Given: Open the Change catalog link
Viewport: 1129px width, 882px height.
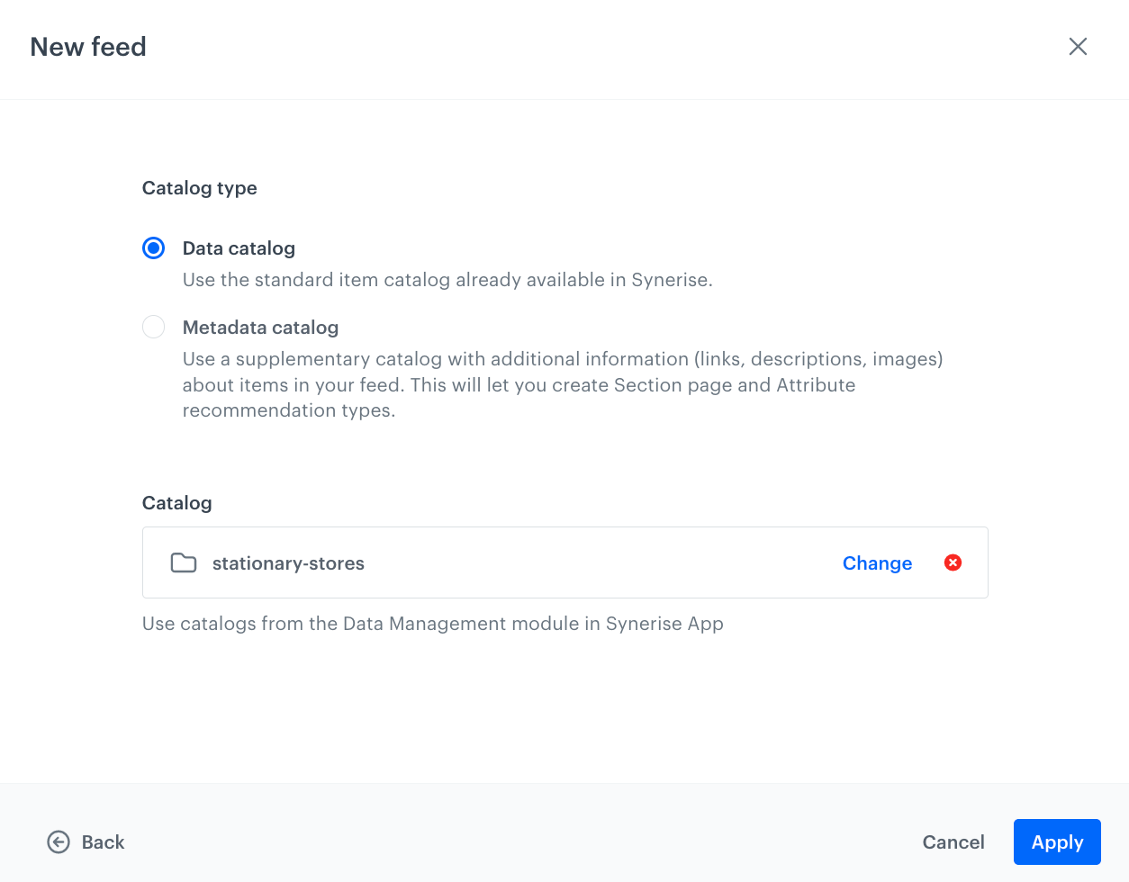Looking at the screenshot, I should coord(877,563).
